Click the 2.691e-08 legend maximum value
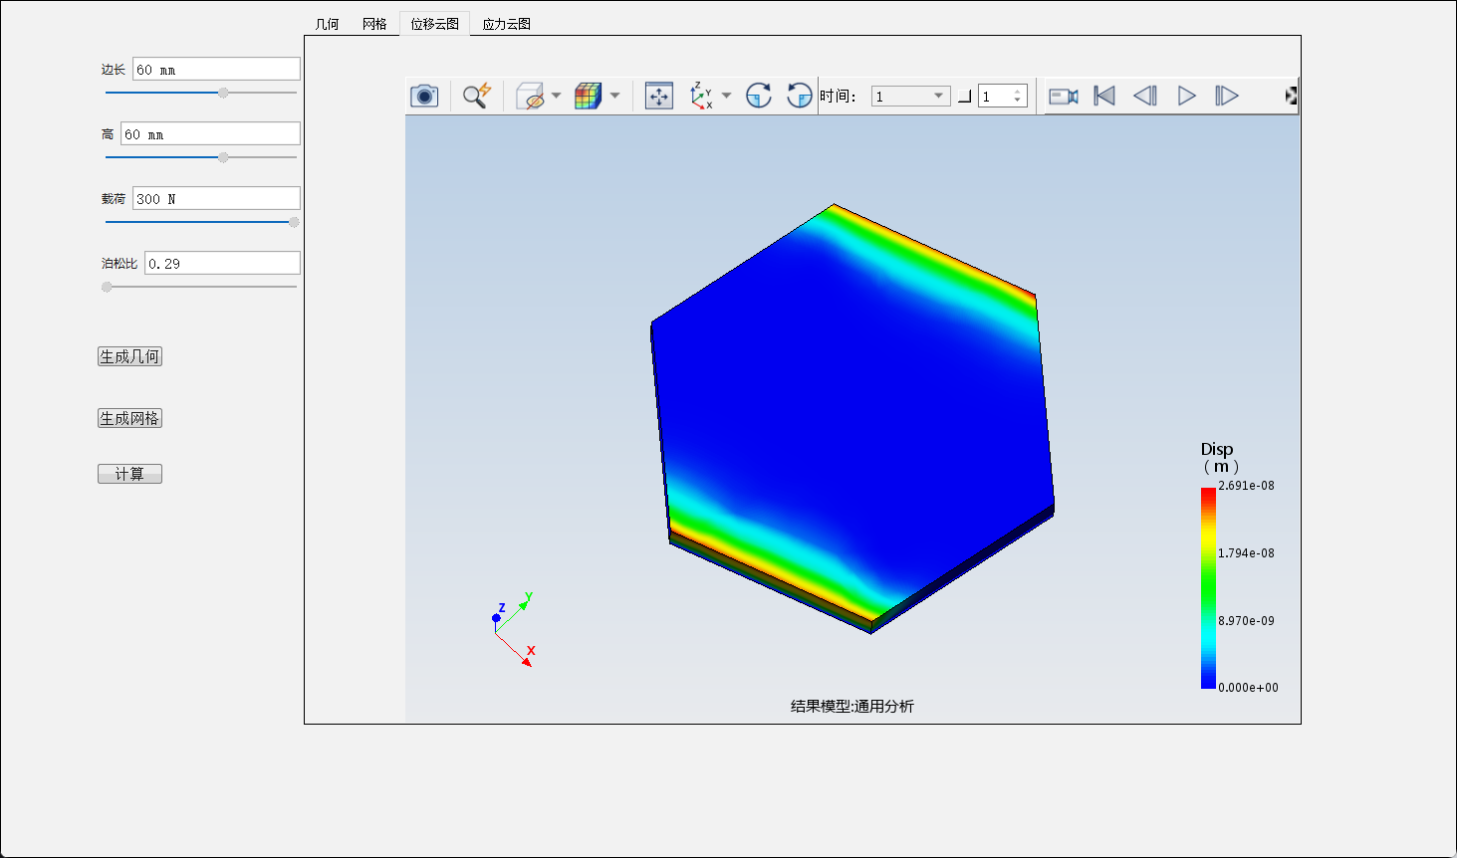 1246,486
